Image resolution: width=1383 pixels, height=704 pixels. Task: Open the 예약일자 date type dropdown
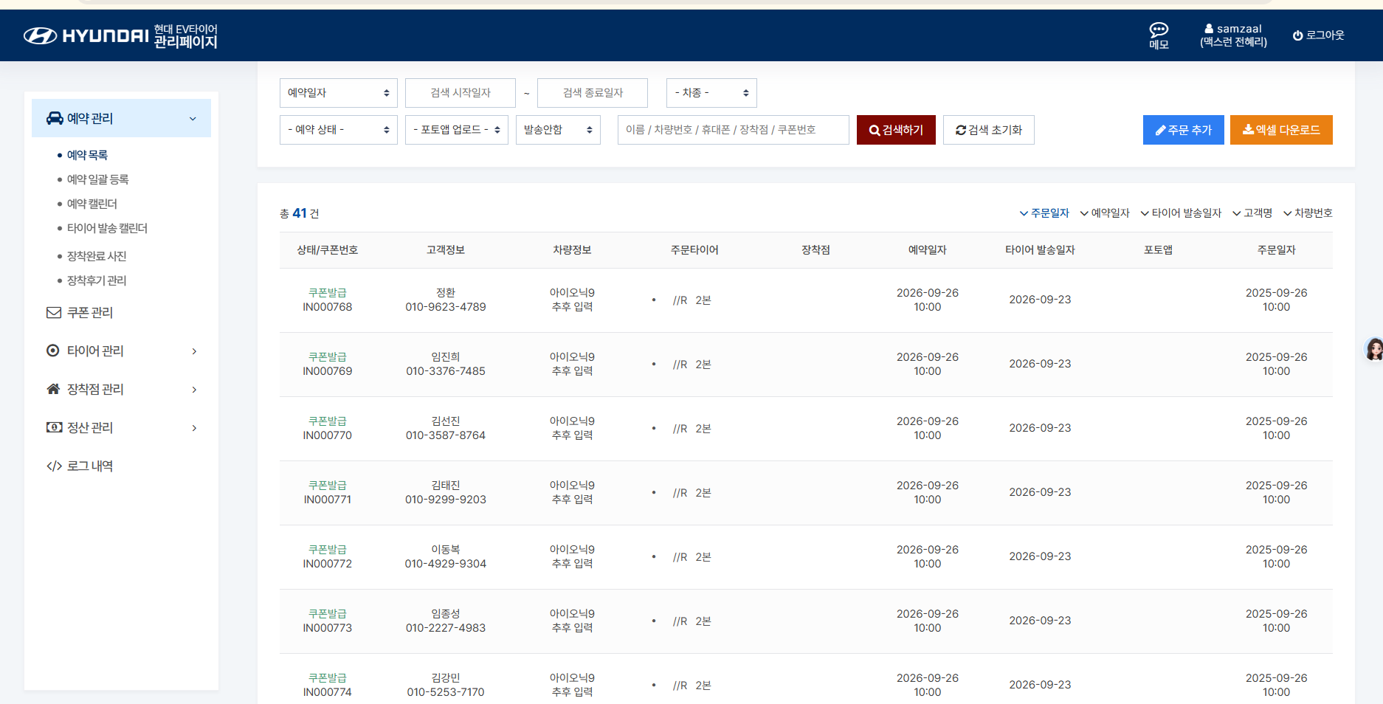pos(338,93)
